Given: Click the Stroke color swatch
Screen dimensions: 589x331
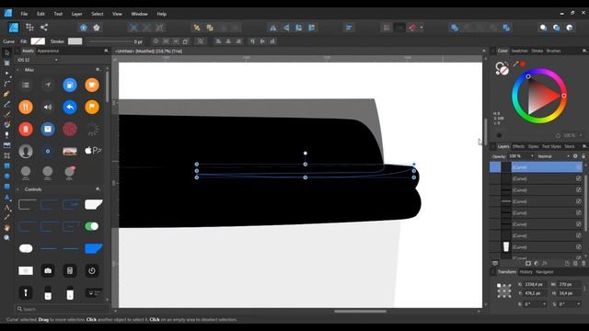Looking at the screenshot, I should 75,41.
